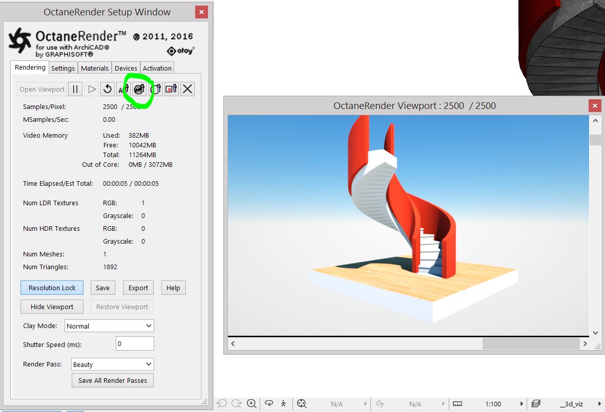Click the viewport horizontal scrollbar thumb
Image resolution: width=605 pixels, height=412 pixels.
[x=531, y=343]
